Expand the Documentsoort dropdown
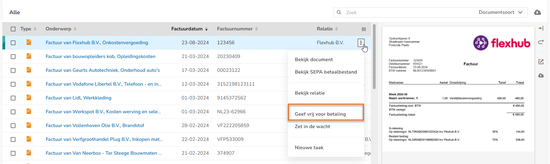This screenshot has width=550, height=164. [501, 12]
